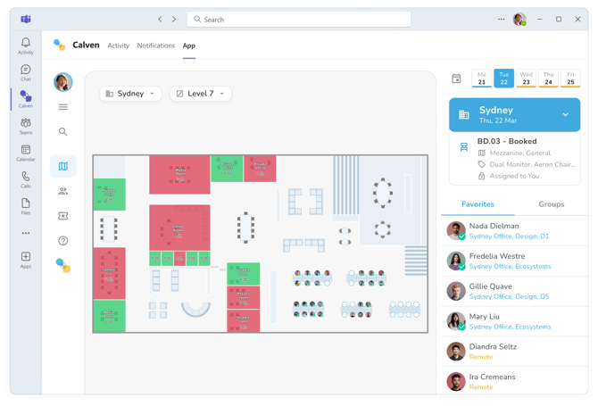Click the ticket icon in Calven sidebar
This screenshot has width=598, height=406.
click(62, 216)
